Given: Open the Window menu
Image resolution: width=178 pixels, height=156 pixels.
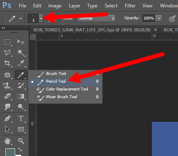Looking at the screenshot, I should (169, 6).
